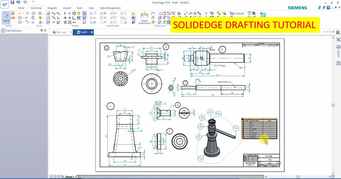Choose the Arc tool in Draw group
The height and width of the screenshot is (179, 341).
click(26, 13)
